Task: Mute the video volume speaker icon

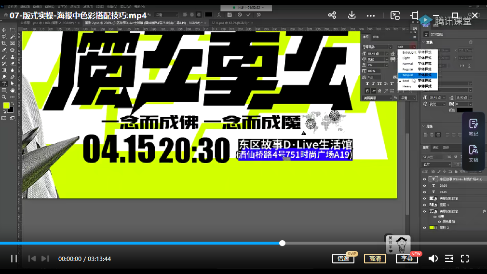Action: 433,259
